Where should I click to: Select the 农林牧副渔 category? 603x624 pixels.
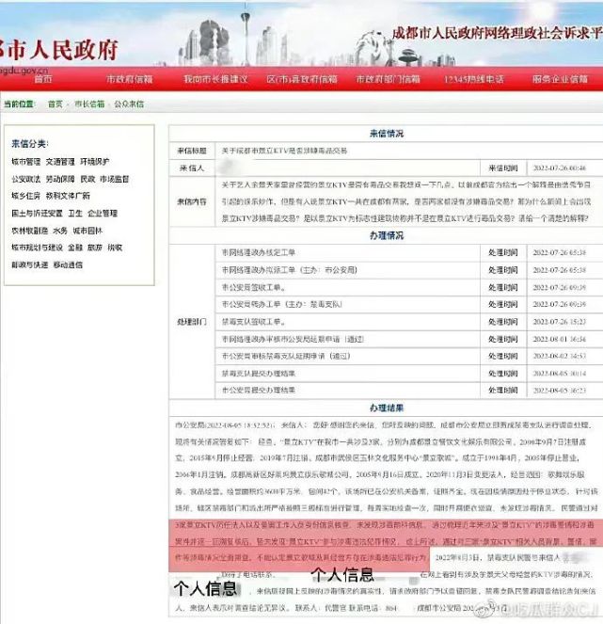coord(30,231)
